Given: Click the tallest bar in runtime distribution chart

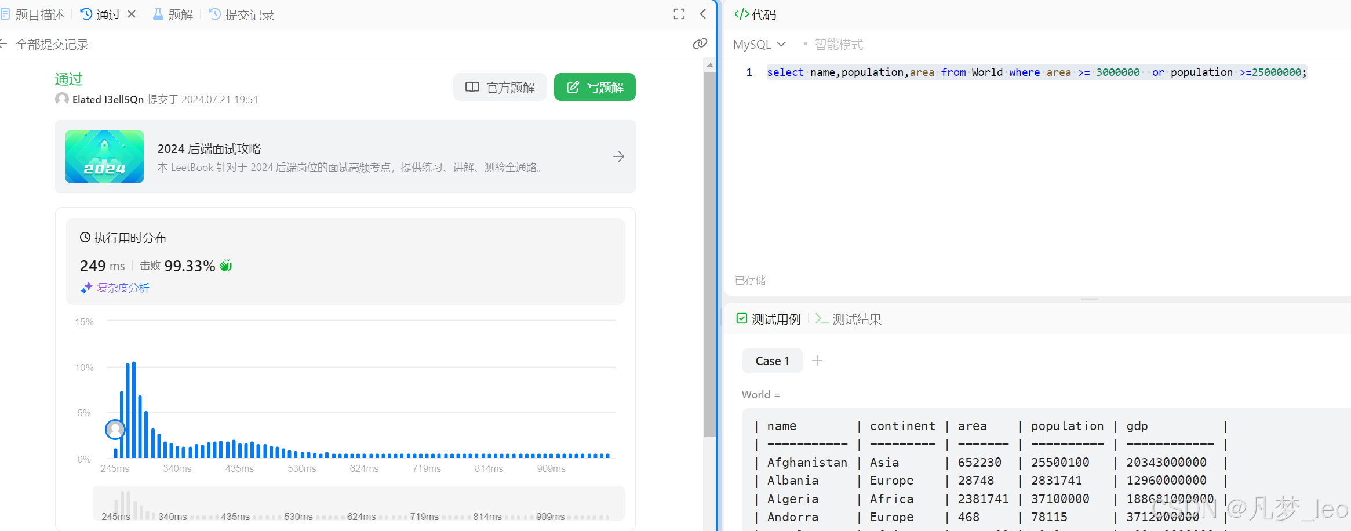Looking at the screenshot, I should 134,409.
